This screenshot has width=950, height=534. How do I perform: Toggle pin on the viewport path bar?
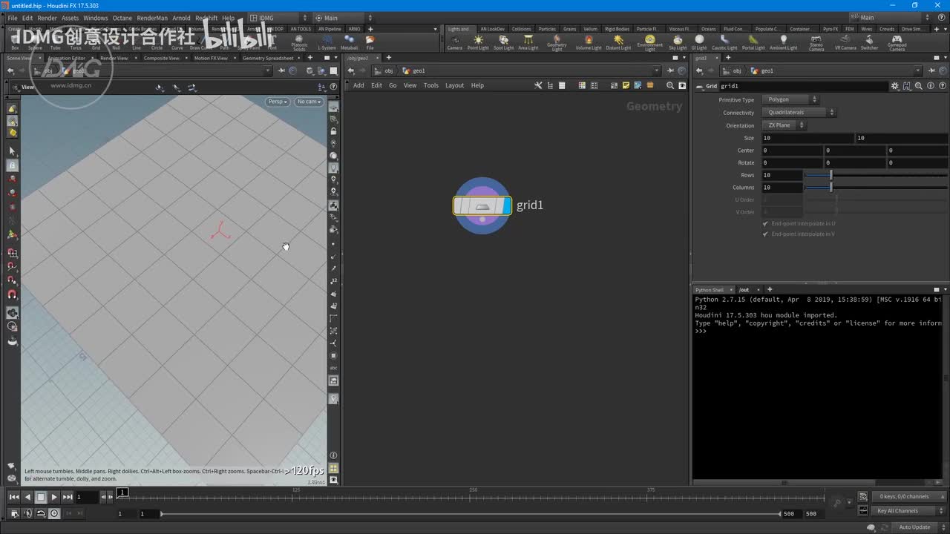click(x=281, y=70)
